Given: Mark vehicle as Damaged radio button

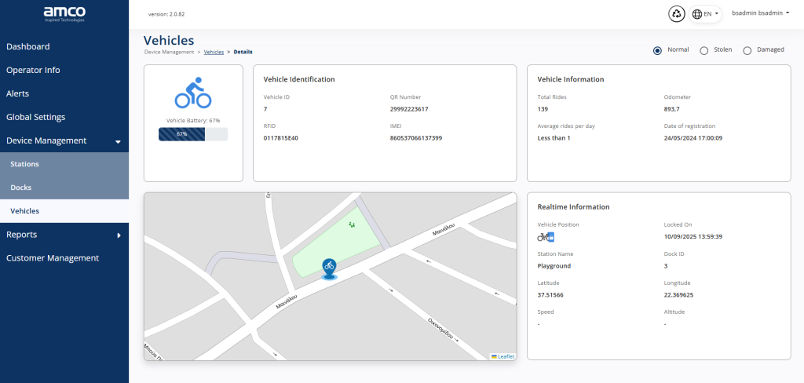Looking at the screenshot, I should pyautogui.click(x=747, y=50).
